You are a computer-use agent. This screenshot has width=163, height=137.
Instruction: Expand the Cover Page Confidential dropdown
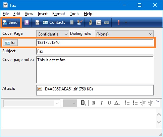pos(53,34)
